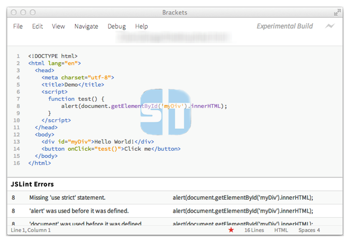Toggle full screen using the title bar arrows icon
Viewport: 349px width, 242px height.
(337, 12)
